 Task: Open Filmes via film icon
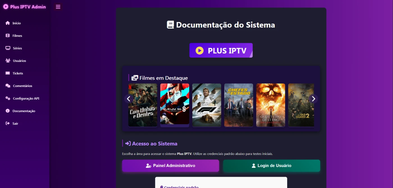pos(8,36)
